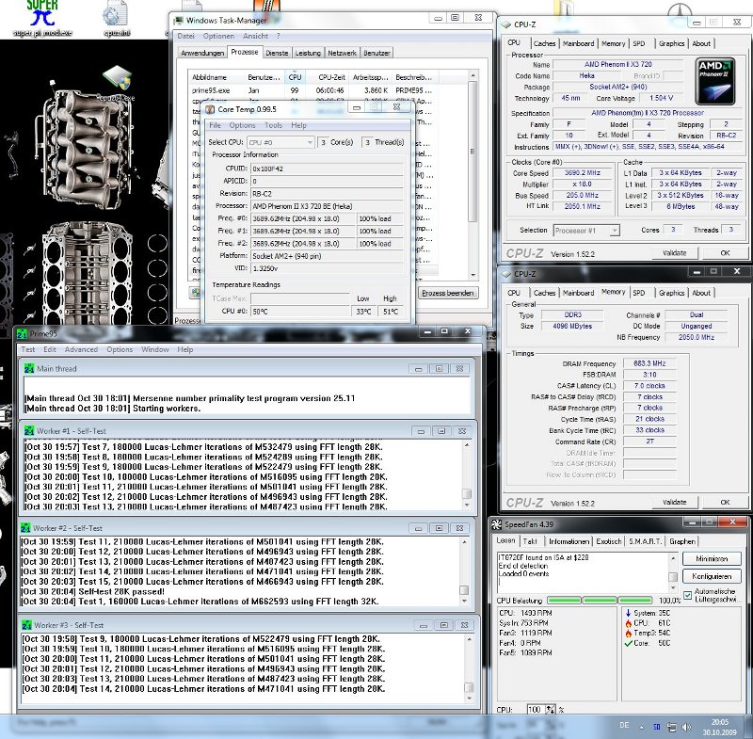
Task: Click the Core 50C green check icon
Action: 628,643
